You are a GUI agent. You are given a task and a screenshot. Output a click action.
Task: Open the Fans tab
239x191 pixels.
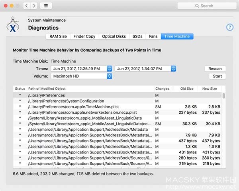pos(153,36)
